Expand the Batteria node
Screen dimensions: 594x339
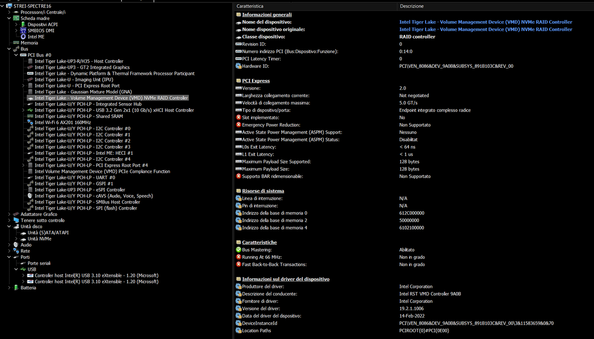point(9,287)
